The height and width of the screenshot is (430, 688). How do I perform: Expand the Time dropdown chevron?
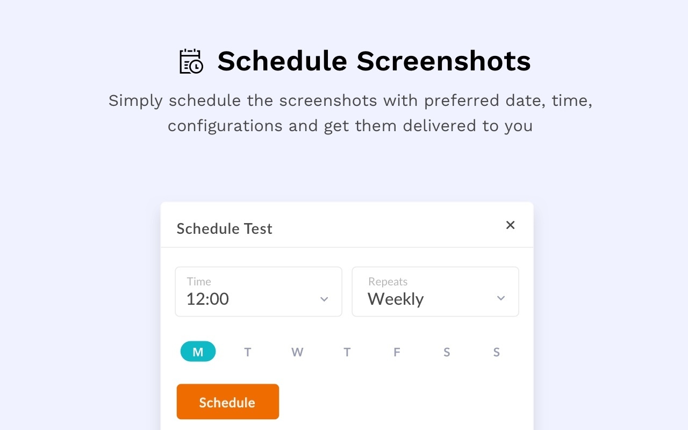point(324,299)
